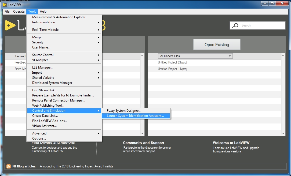The width and height of the screenshot is (291, 176).
Task: Minimize the LabVIEW window
Action: click(265, 3)
